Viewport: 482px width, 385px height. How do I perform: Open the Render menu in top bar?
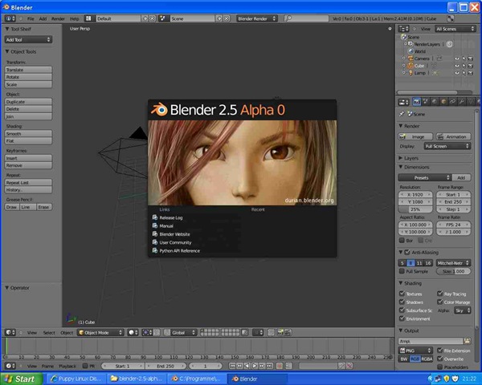[58, 17]
